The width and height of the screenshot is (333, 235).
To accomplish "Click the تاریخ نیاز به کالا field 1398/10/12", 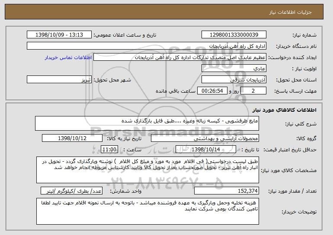I will 72,138.
